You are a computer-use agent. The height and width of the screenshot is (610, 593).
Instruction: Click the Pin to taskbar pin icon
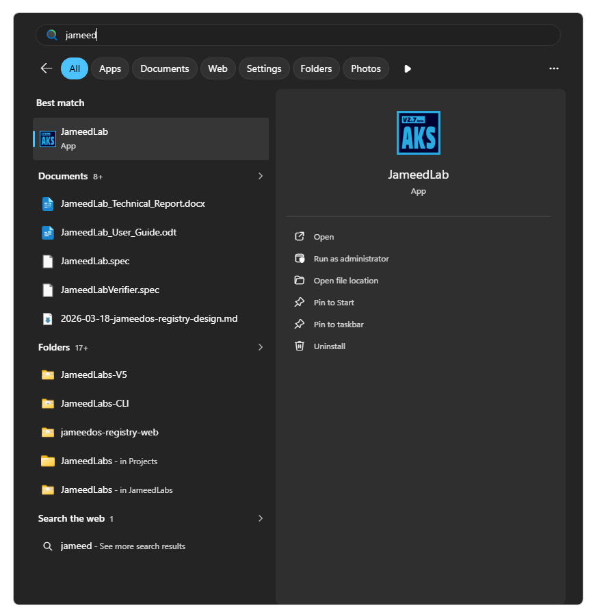(299, 324)
